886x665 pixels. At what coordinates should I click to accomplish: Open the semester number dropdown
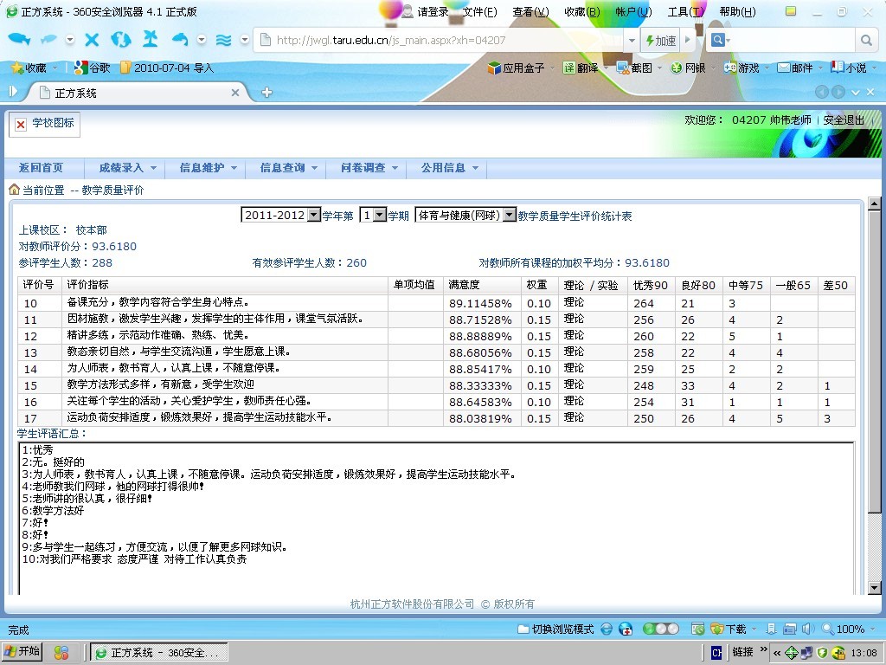(373, 215)
